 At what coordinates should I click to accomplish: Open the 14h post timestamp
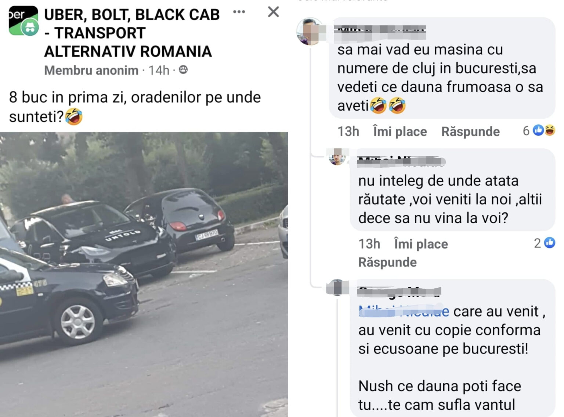(x=159, y=70)
